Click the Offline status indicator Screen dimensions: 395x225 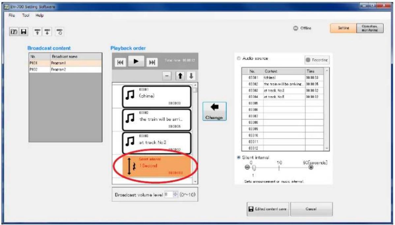tap(302, 28)
